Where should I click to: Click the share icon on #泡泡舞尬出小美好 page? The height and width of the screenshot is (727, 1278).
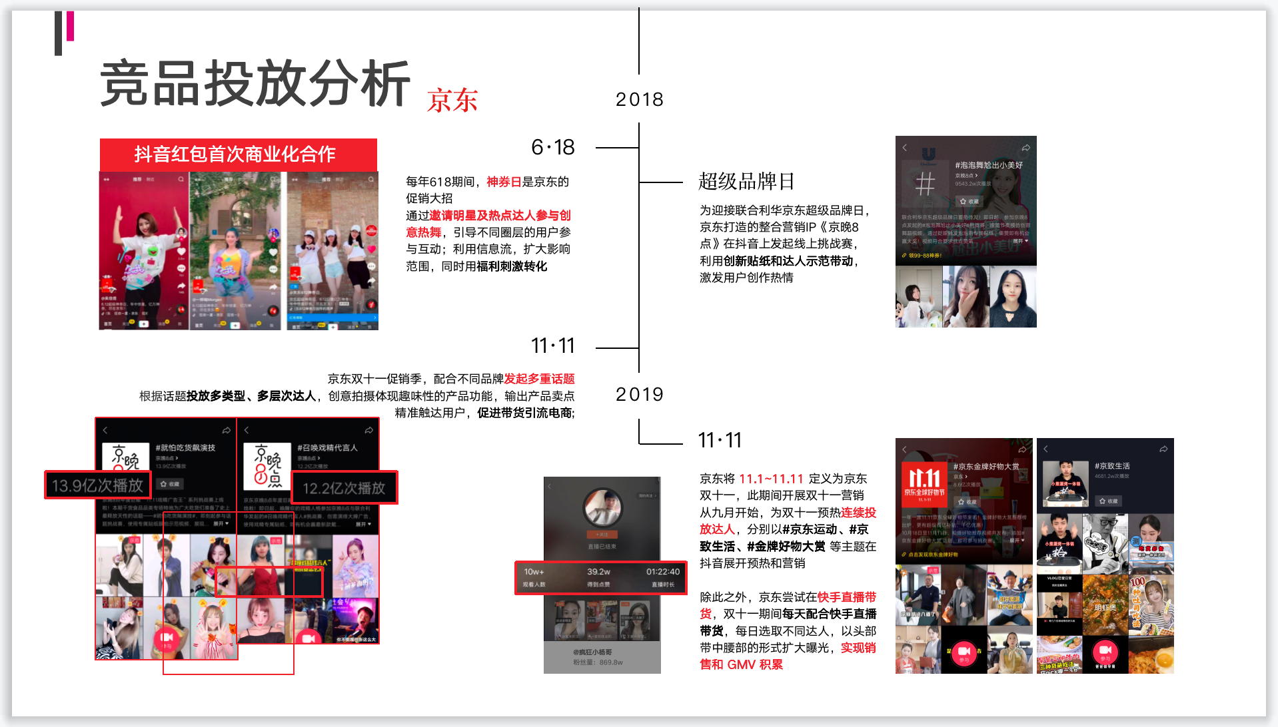tap(1026, 147)
